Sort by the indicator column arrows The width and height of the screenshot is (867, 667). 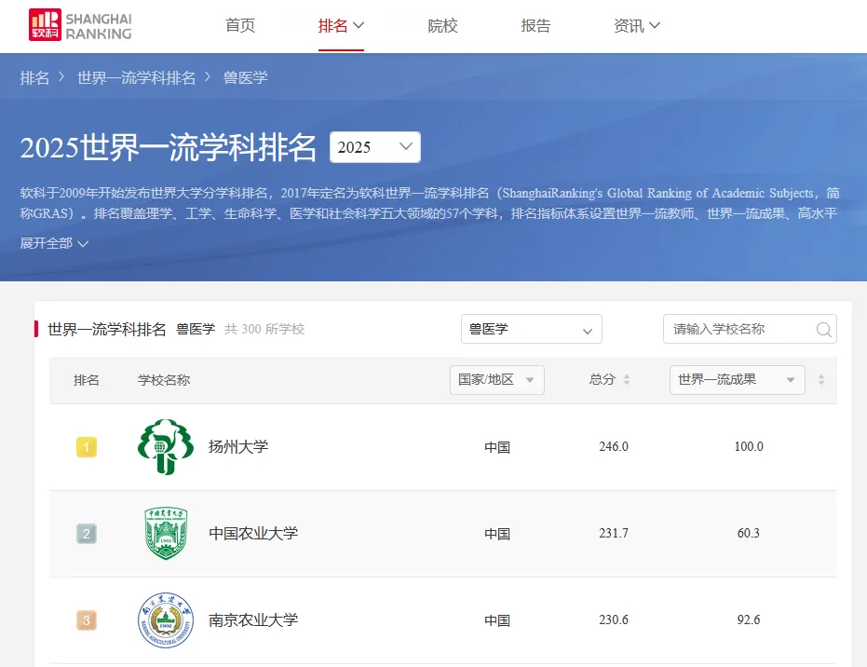click(821, 380)
